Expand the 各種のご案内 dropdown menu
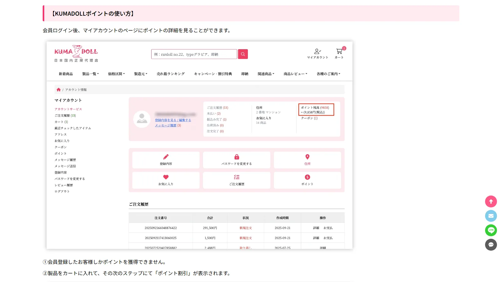 pyautogui.click(x=328, y=74)
